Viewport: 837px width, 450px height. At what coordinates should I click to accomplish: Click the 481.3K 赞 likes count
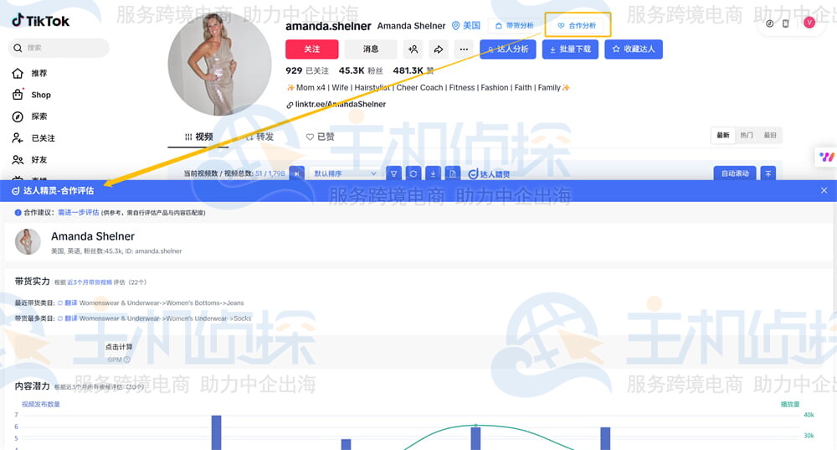pos(413,70)
